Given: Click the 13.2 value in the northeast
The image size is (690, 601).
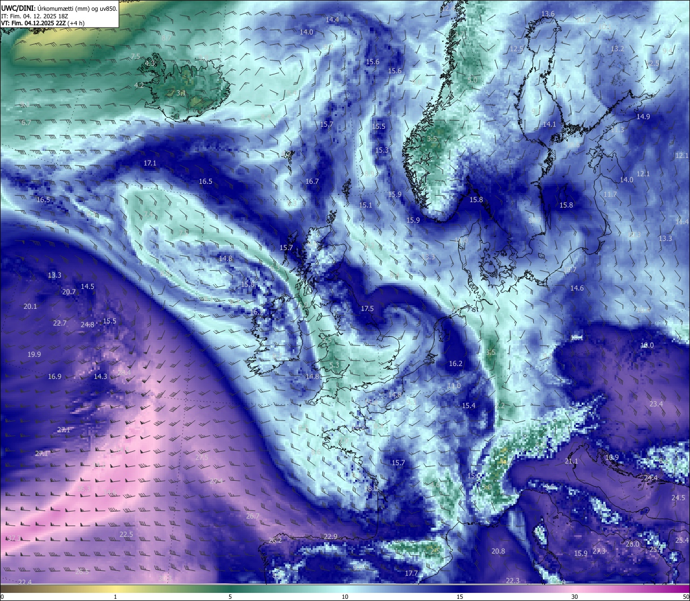Looking at the screenshot, I should point(617,49).
